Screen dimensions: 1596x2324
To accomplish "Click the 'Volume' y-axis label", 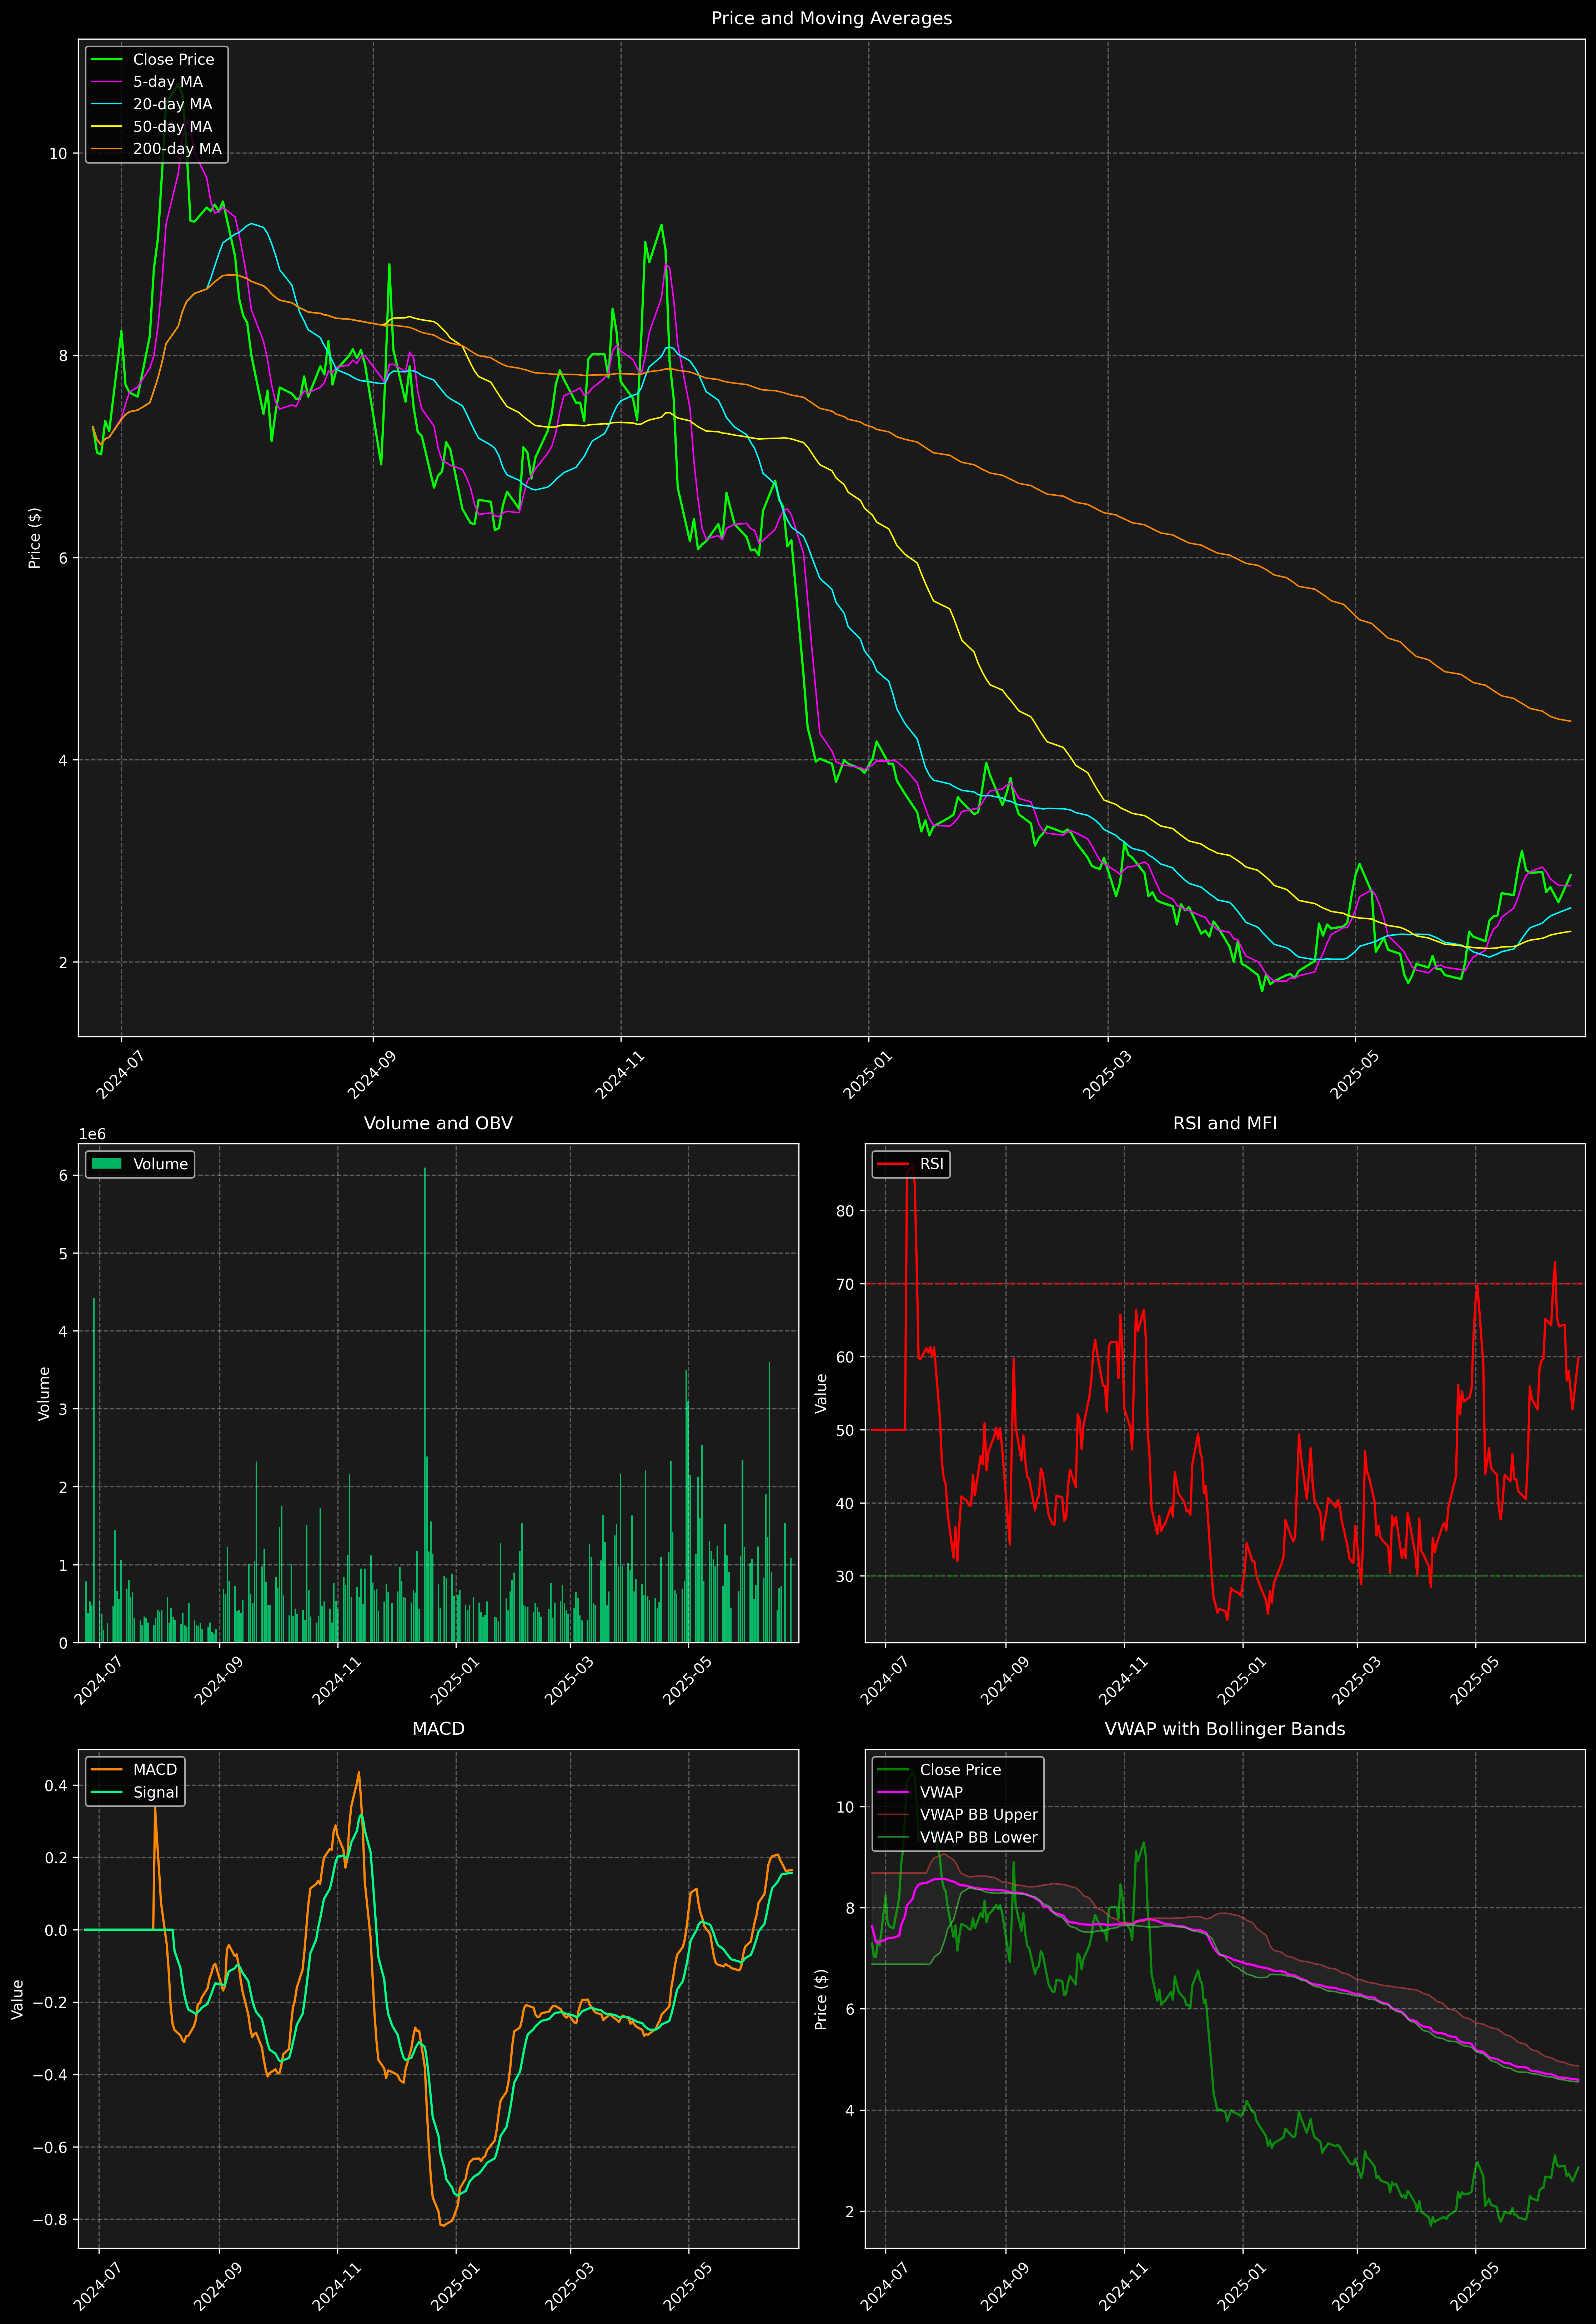I will click(x=44, y=1393).
